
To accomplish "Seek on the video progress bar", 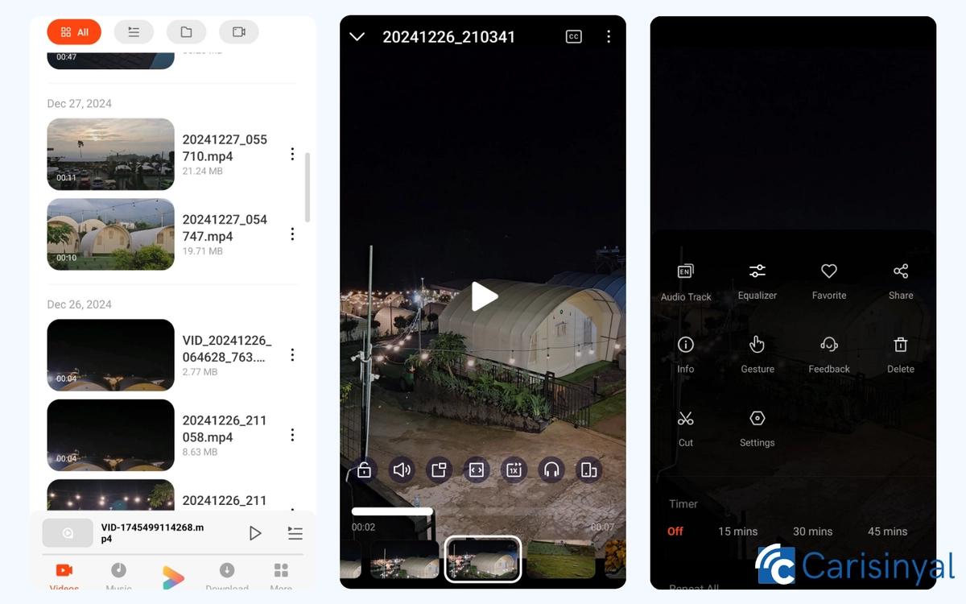I will [483, 511].
